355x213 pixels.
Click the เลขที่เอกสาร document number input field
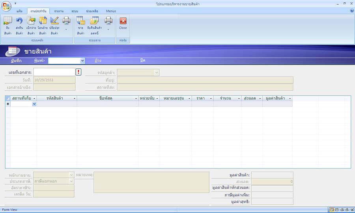(54, 72)
